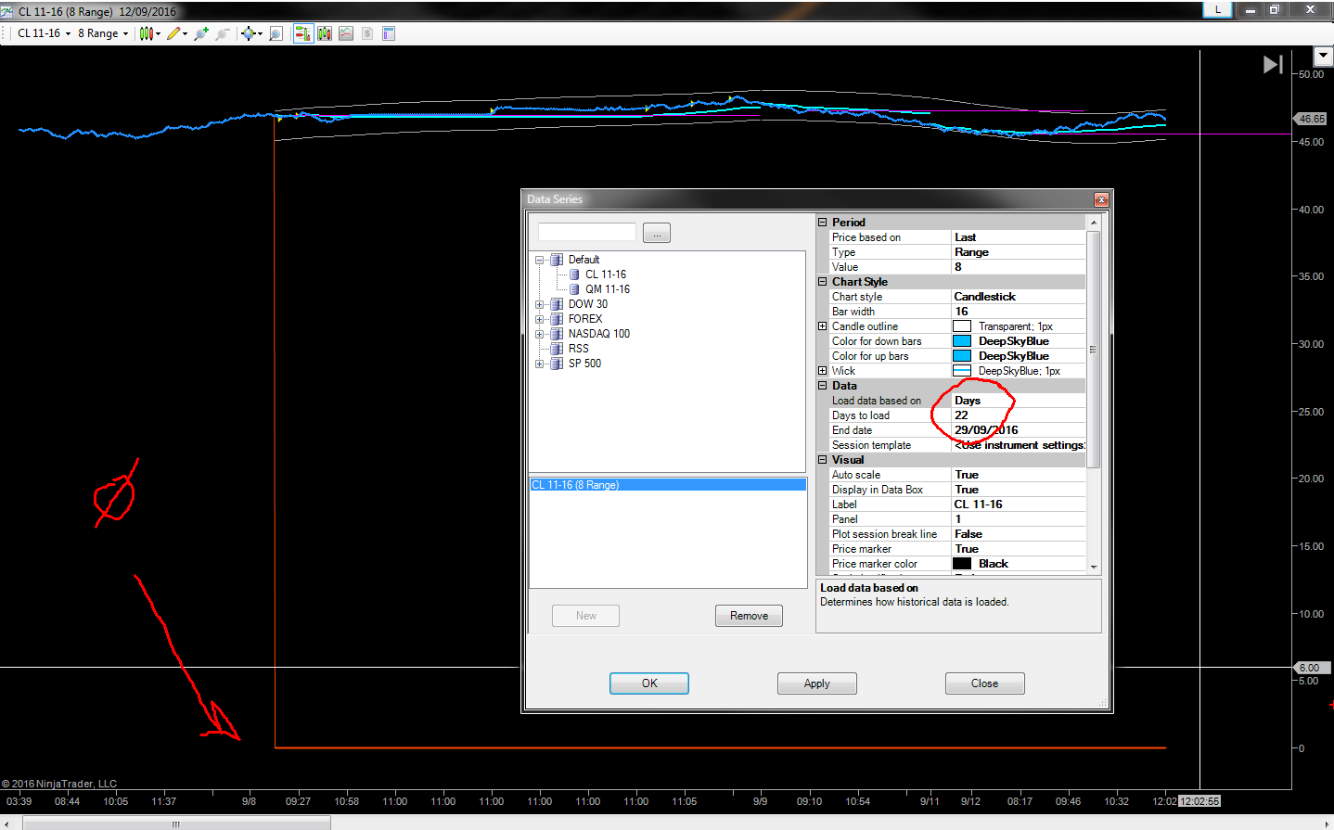Screen dimensions: 1334x830
Task: Click the instrument search input field
Action: 587,232
